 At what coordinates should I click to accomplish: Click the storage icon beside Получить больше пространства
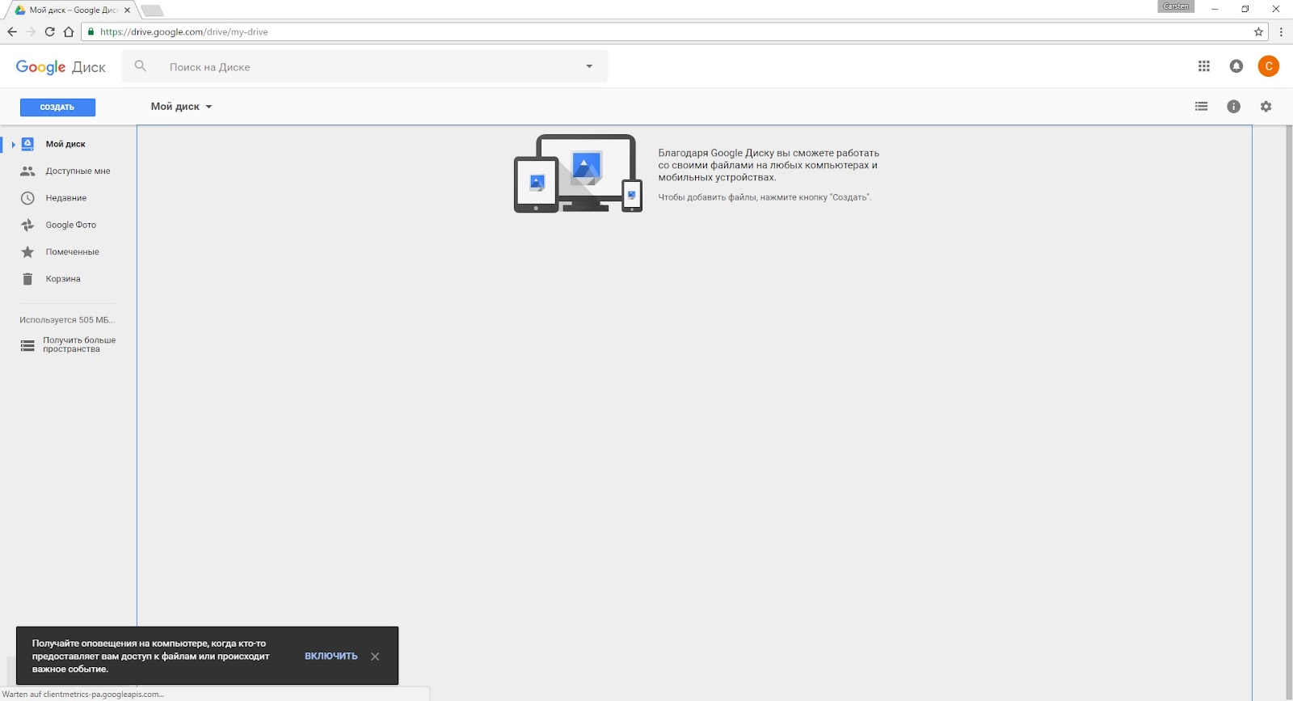point(27,345)
